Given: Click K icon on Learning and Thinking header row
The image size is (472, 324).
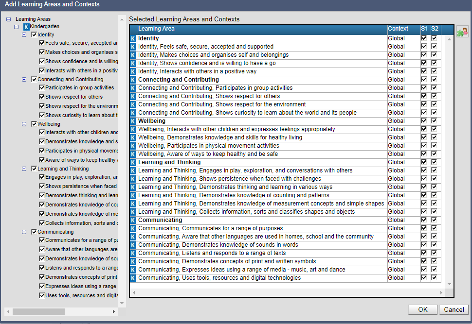Looking at the screenshot, I should [x=133, y=162].
